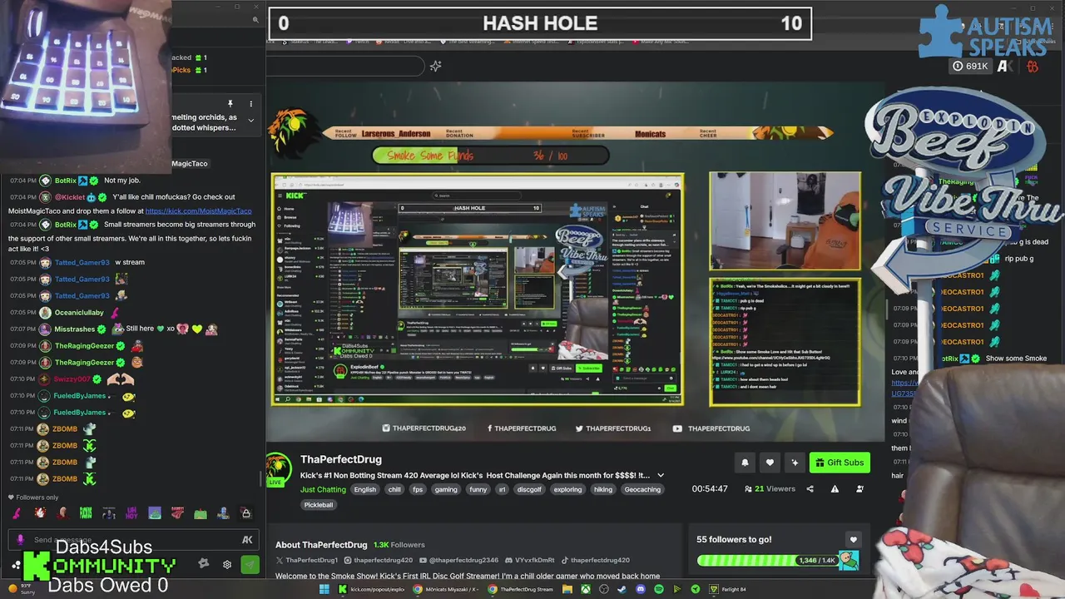The height and width of the screenshot is (599, 1065).
Task: Open File Explorer from the taskbar
Action: click(567, 589)
